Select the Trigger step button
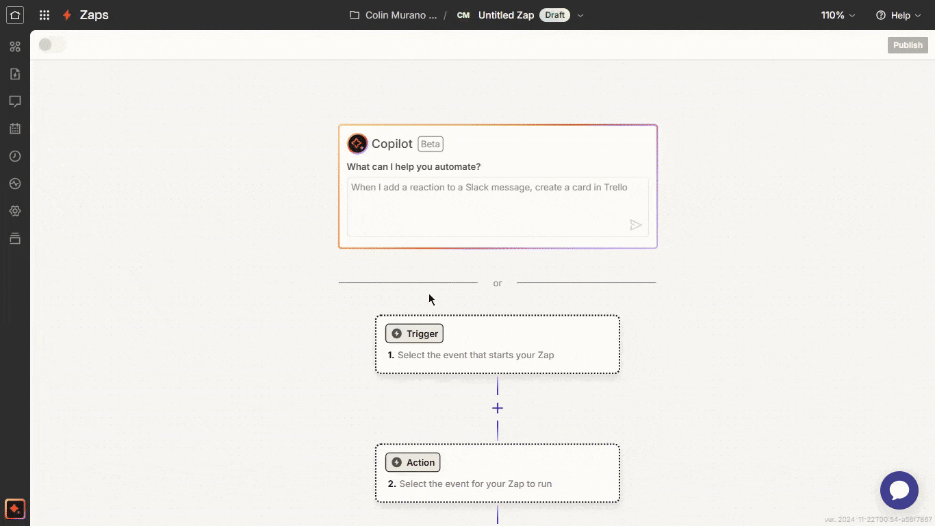 [x=414, y=334]
